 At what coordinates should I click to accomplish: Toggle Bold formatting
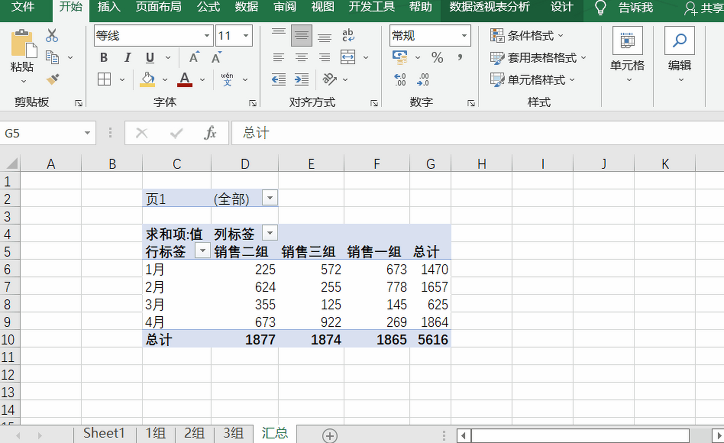tap(103, 57)
